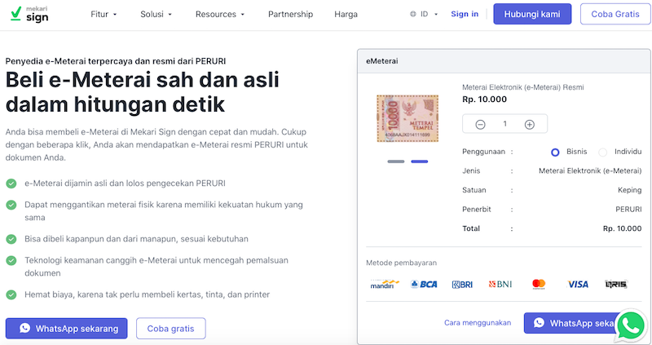Expand the Fitur dropdown menu
The height and width of the screenshot is (345, 652).
pyautogui.click(x=104, y=14)
